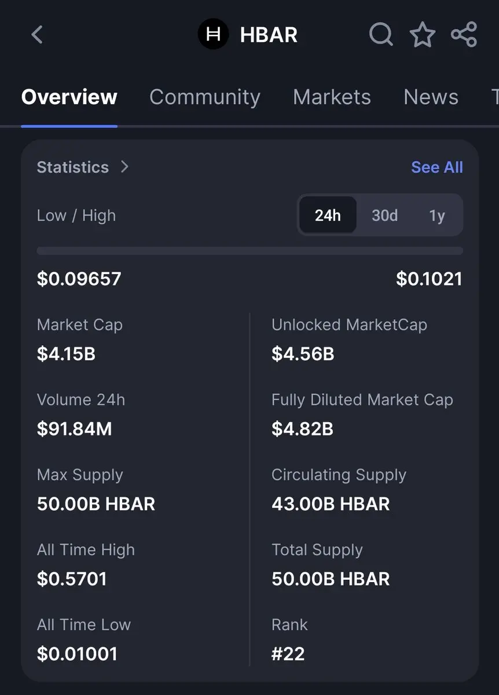Switch Low/High range to 1y

[437, 215]
